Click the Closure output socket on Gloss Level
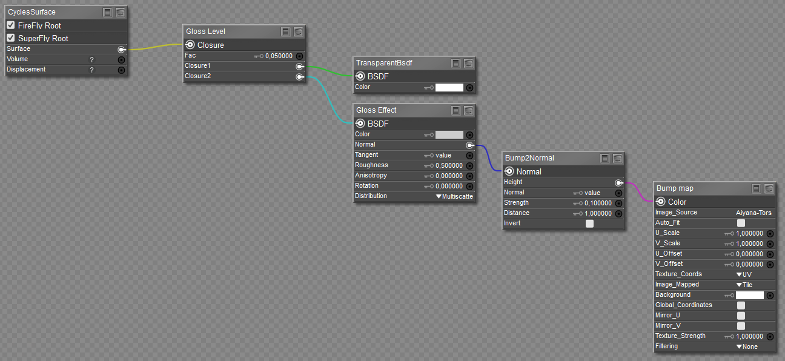The height and width of the screenshot is (361, 785). coord(190,45)
